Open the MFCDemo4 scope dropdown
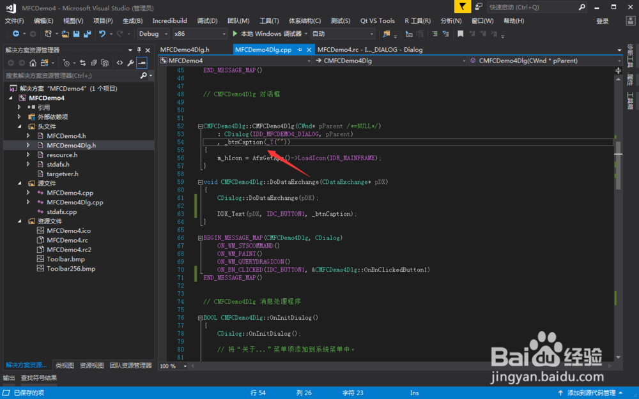This screenshot has width=639, height=399. (236, 61)
